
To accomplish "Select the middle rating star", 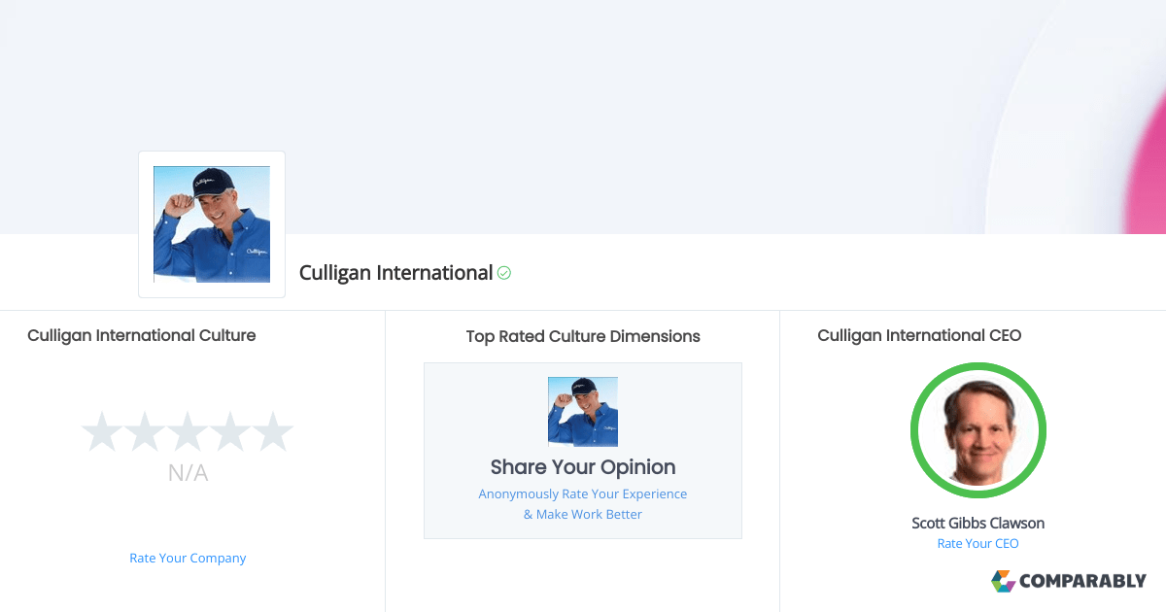I will (x=189, y=430).
